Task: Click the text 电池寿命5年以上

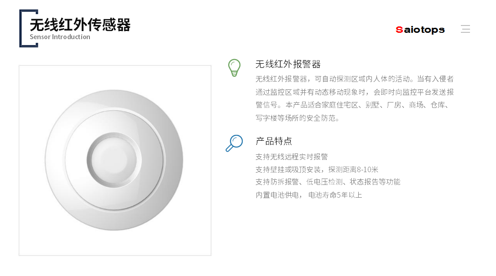Action: 335,195
